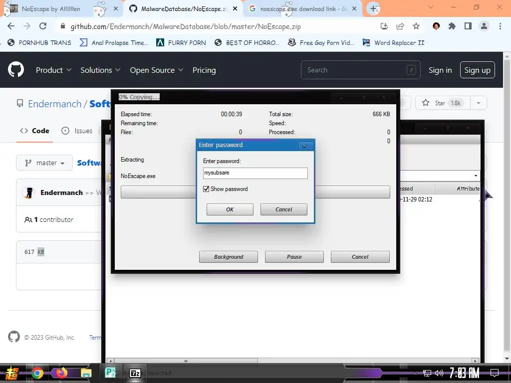Screen dimensions: 511x383
Task: Expand the Product menu on GitHub
Action: tap(53, 70)
